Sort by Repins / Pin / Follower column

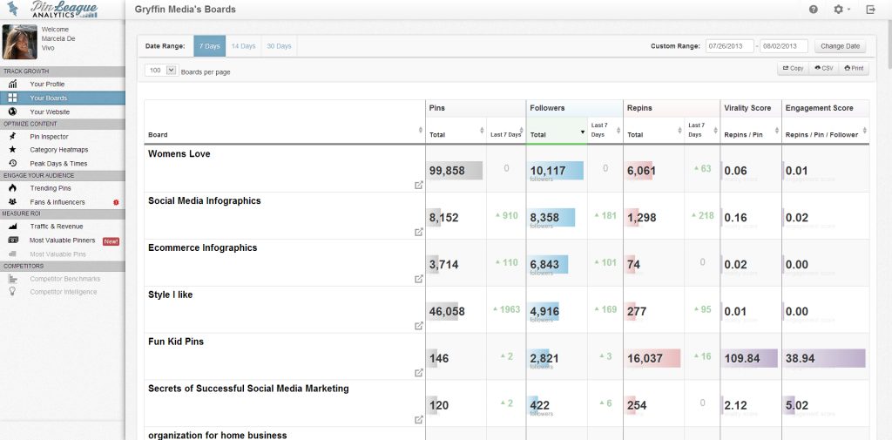pos(826,131)
